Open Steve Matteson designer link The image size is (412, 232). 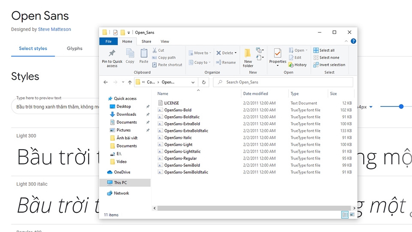[x=55, y=29]
